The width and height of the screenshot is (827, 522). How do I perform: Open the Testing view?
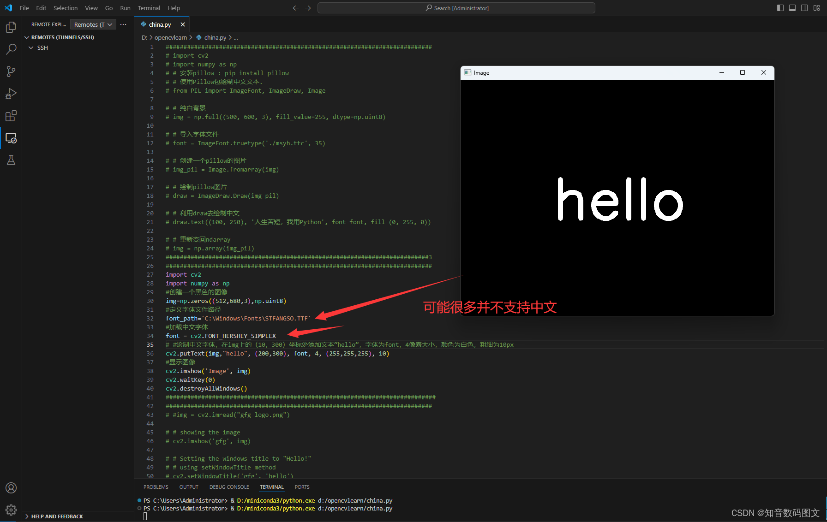(11, 160)
